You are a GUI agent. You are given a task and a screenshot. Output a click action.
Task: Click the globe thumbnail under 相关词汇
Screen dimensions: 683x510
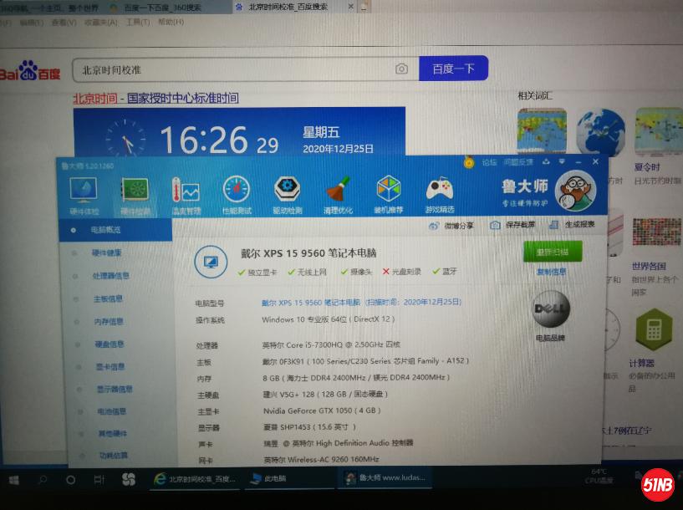pos(600,131)
